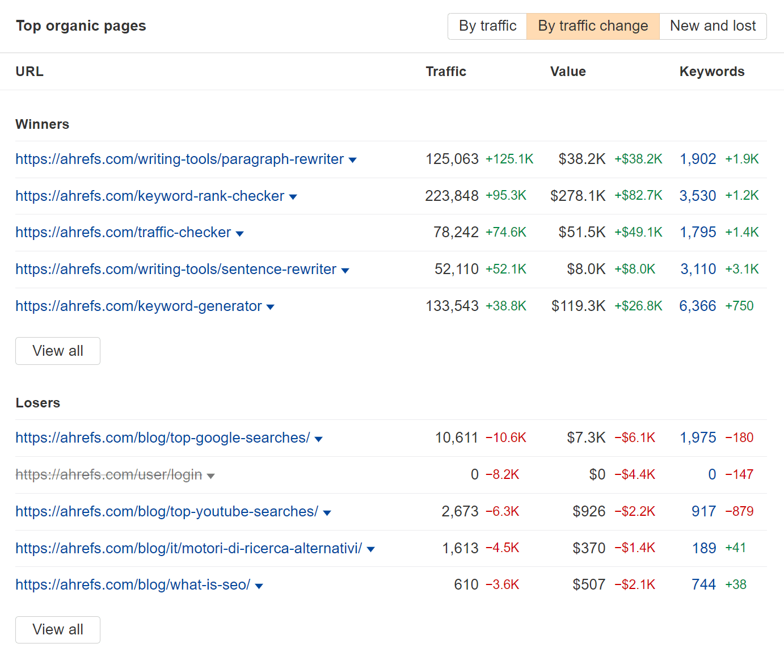The width and height of the screenshot is (784, 652).
Task: Expand details for the paragraph-rewriter page
Action: click(353, 160)
